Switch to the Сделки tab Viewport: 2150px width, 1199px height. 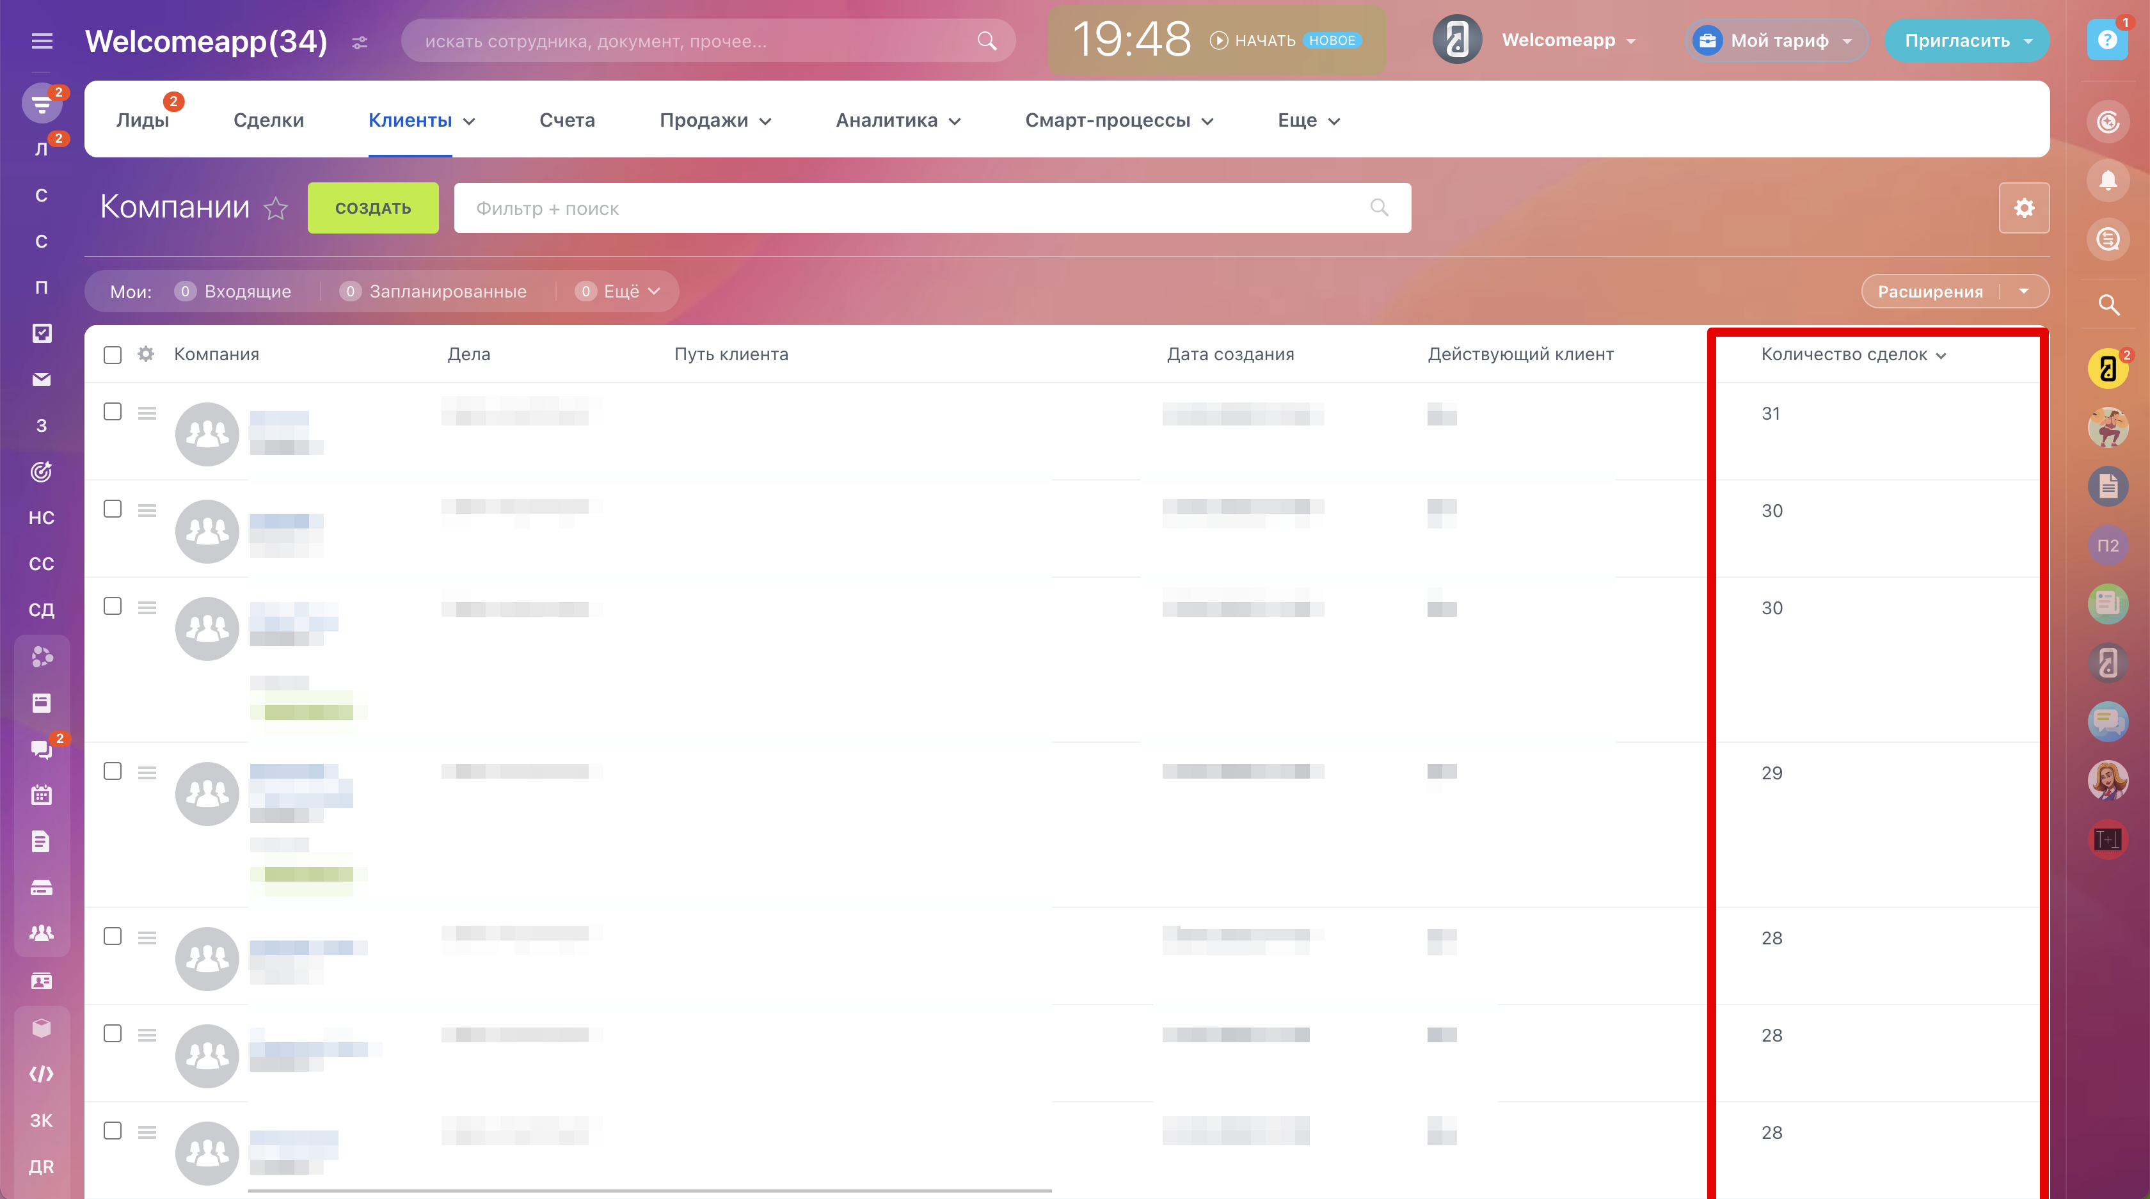click(x=268, y=120)
